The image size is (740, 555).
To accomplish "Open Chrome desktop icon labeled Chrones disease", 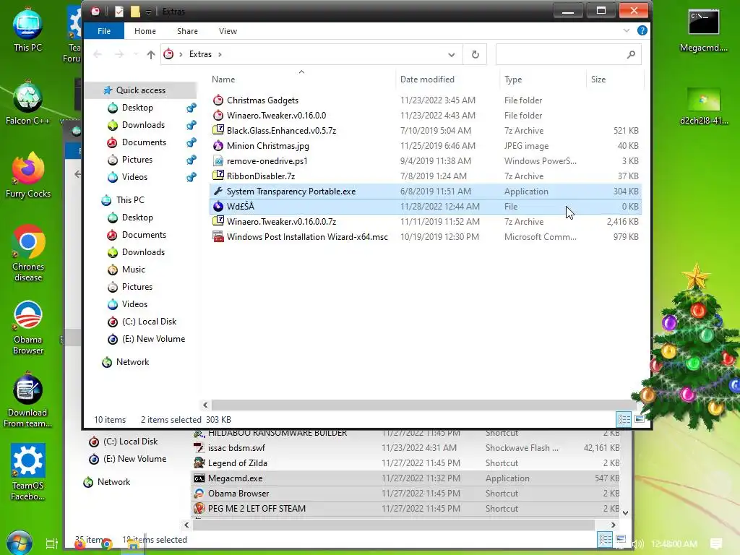I will pyautogui.click(x=28, y=254).
